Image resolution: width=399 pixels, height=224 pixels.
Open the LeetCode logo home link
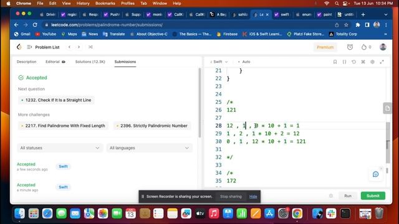[x=19, y=47]
